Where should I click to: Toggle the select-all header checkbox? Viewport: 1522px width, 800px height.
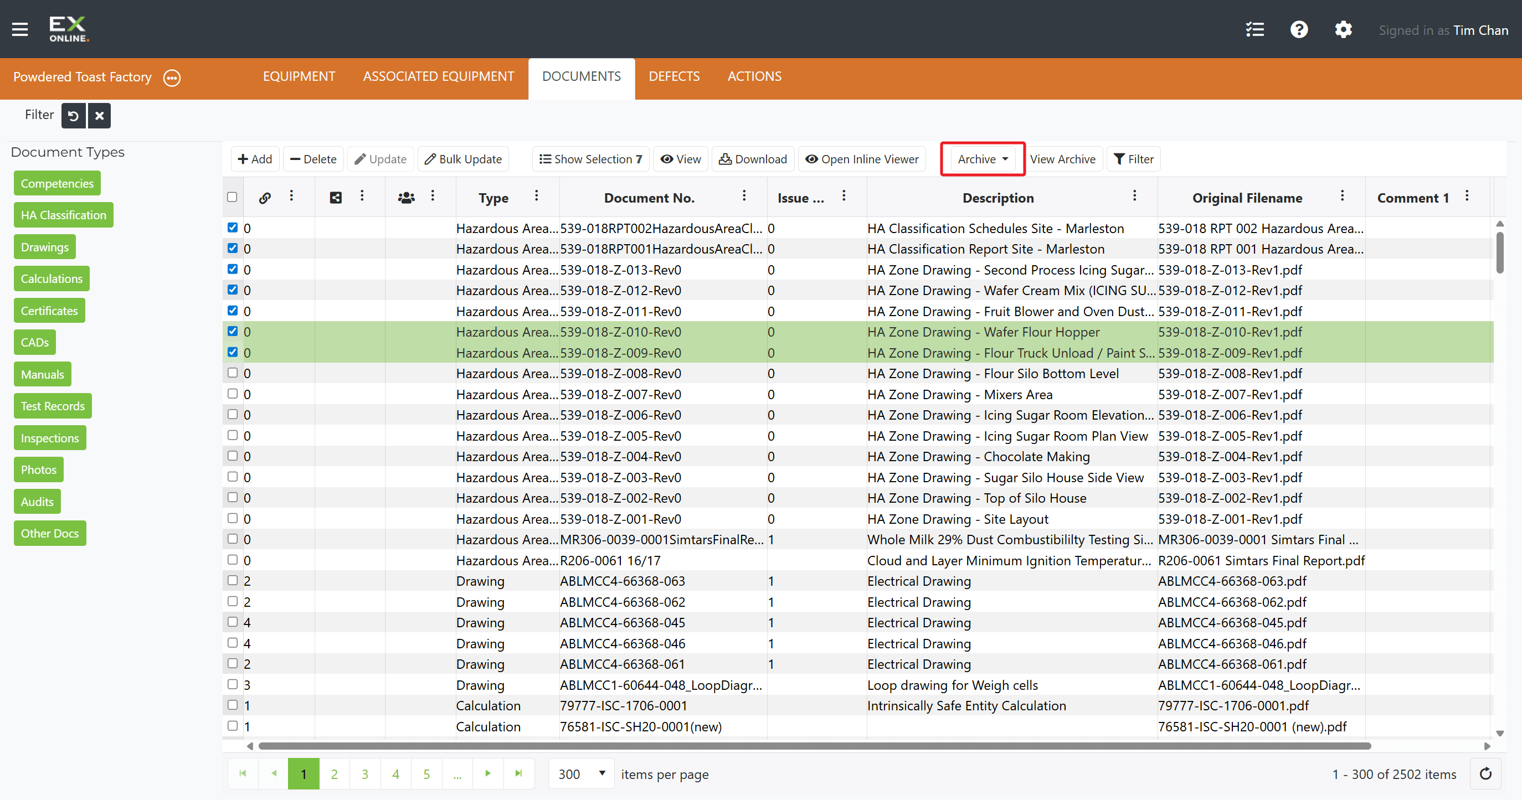point(232,197)
